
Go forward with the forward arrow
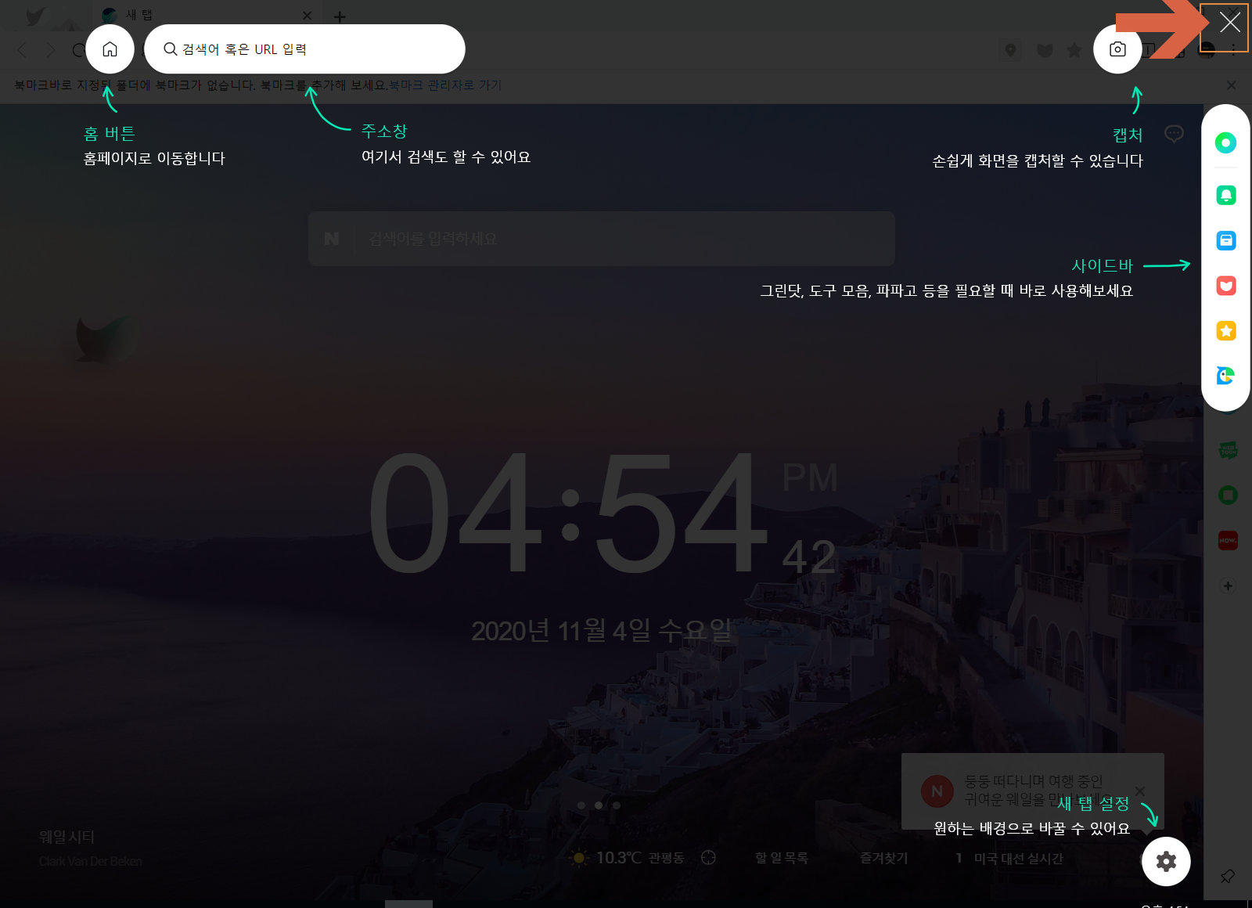coord(50,50)
